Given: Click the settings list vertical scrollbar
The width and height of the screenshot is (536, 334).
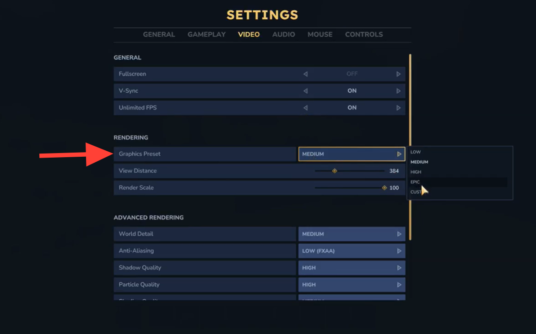Looking at the screenshot, I should [x=410, y=146].
